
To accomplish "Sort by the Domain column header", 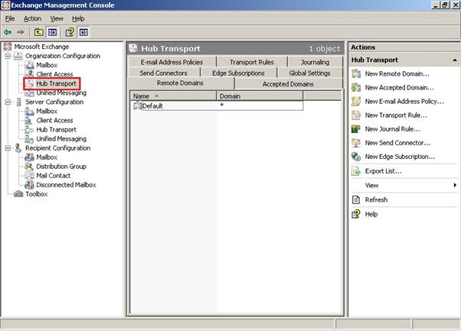I will 260,96.
